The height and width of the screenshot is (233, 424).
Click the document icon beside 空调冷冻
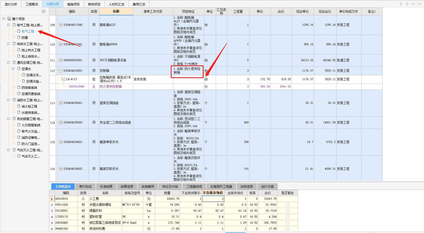click(x=23, y=75)
